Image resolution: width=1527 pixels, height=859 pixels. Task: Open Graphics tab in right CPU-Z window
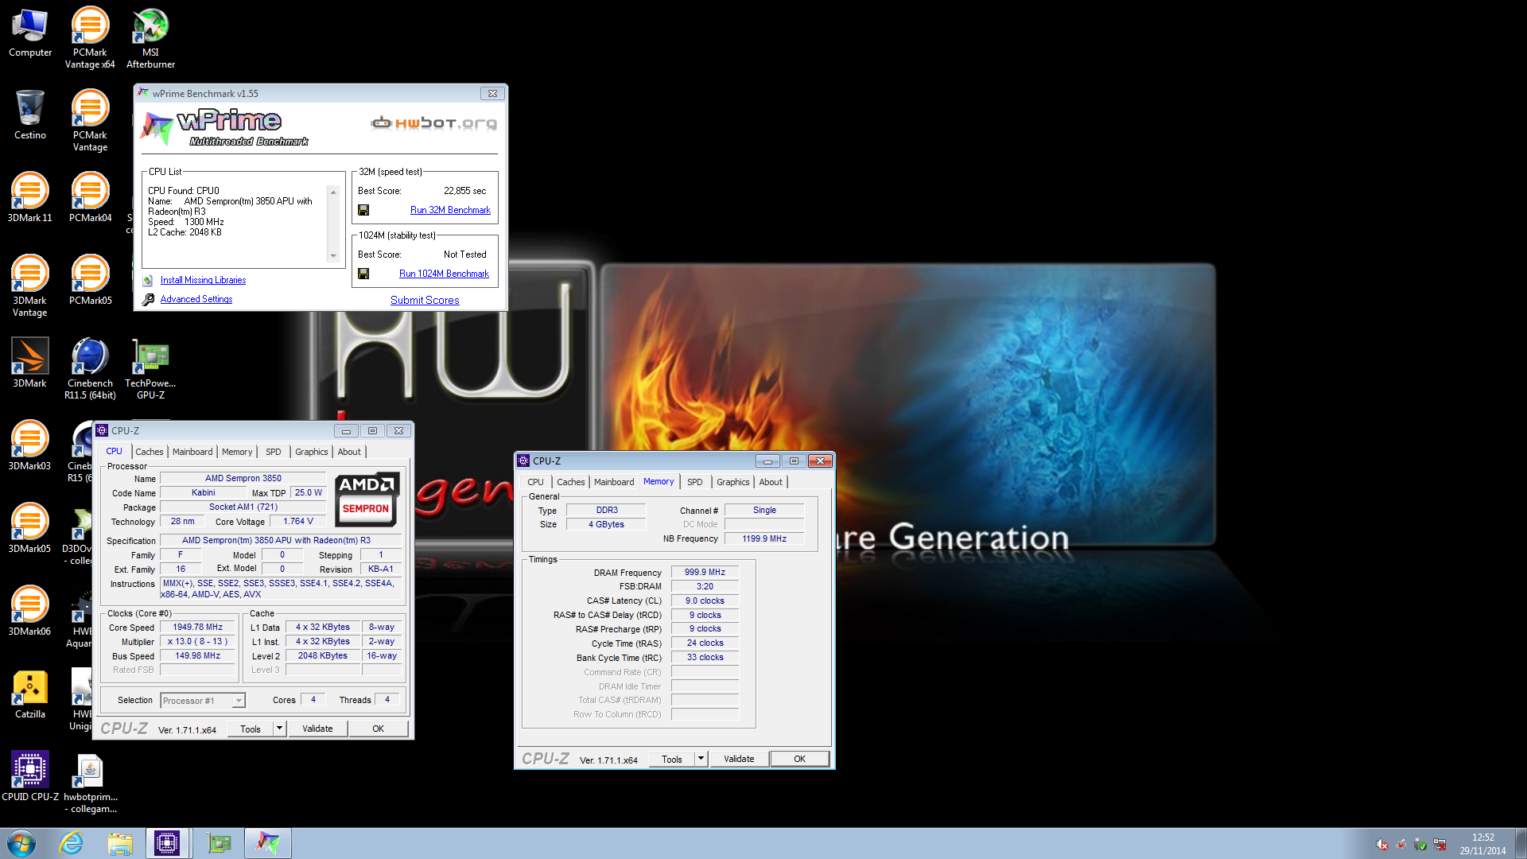coord(732,482)
